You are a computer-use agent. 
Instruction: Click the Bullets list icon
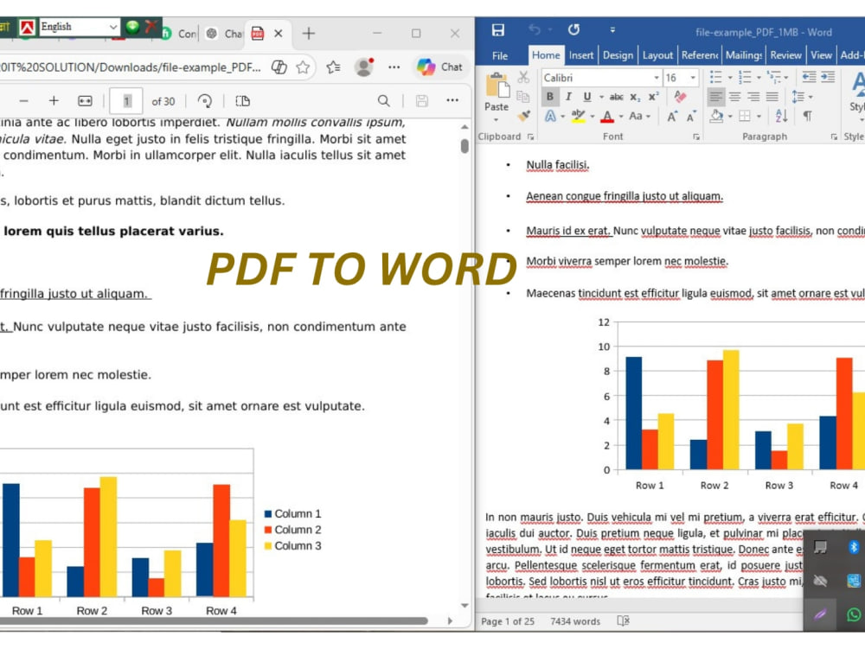[x=716, y=77]
